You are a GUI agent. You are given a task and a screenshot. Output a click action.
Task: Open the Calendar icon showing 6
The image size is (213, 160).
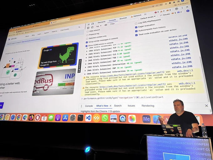(x=44, y=118)
